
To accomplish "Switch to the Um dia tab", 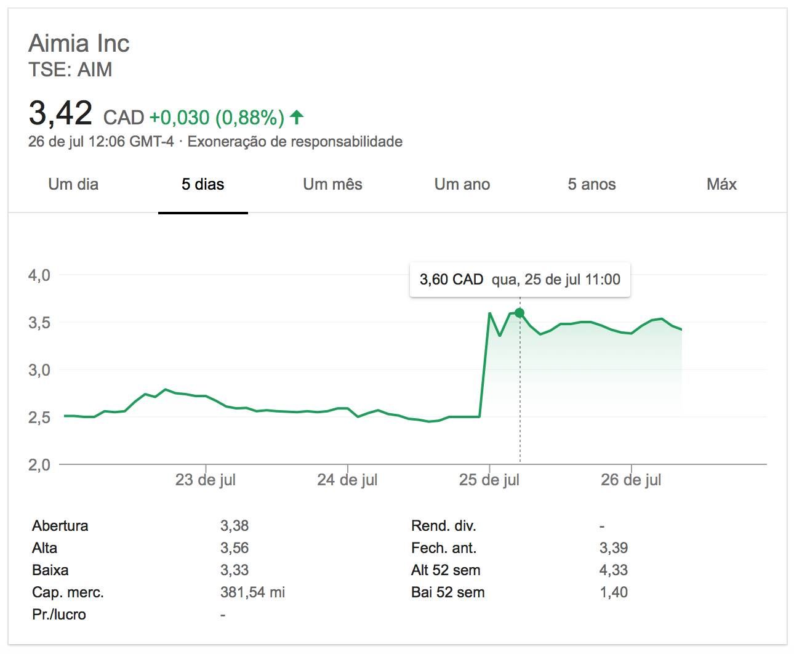I will pos(73,184).
